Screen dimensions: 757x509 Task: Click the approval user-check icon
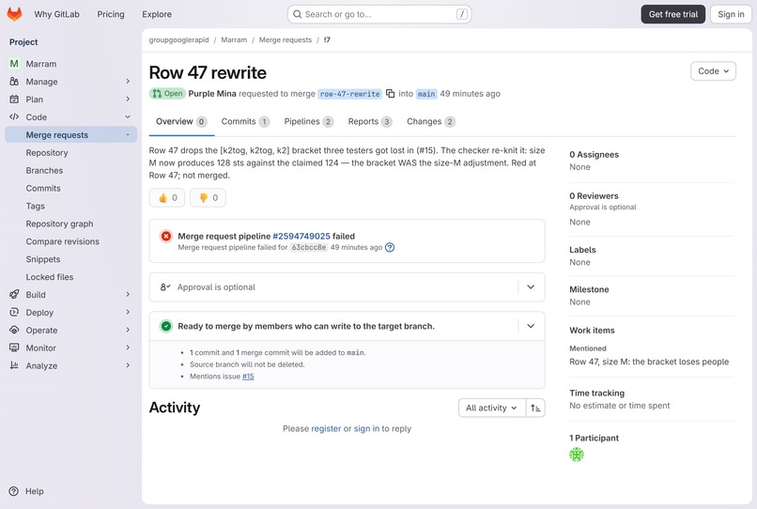[x=165, y=287]
